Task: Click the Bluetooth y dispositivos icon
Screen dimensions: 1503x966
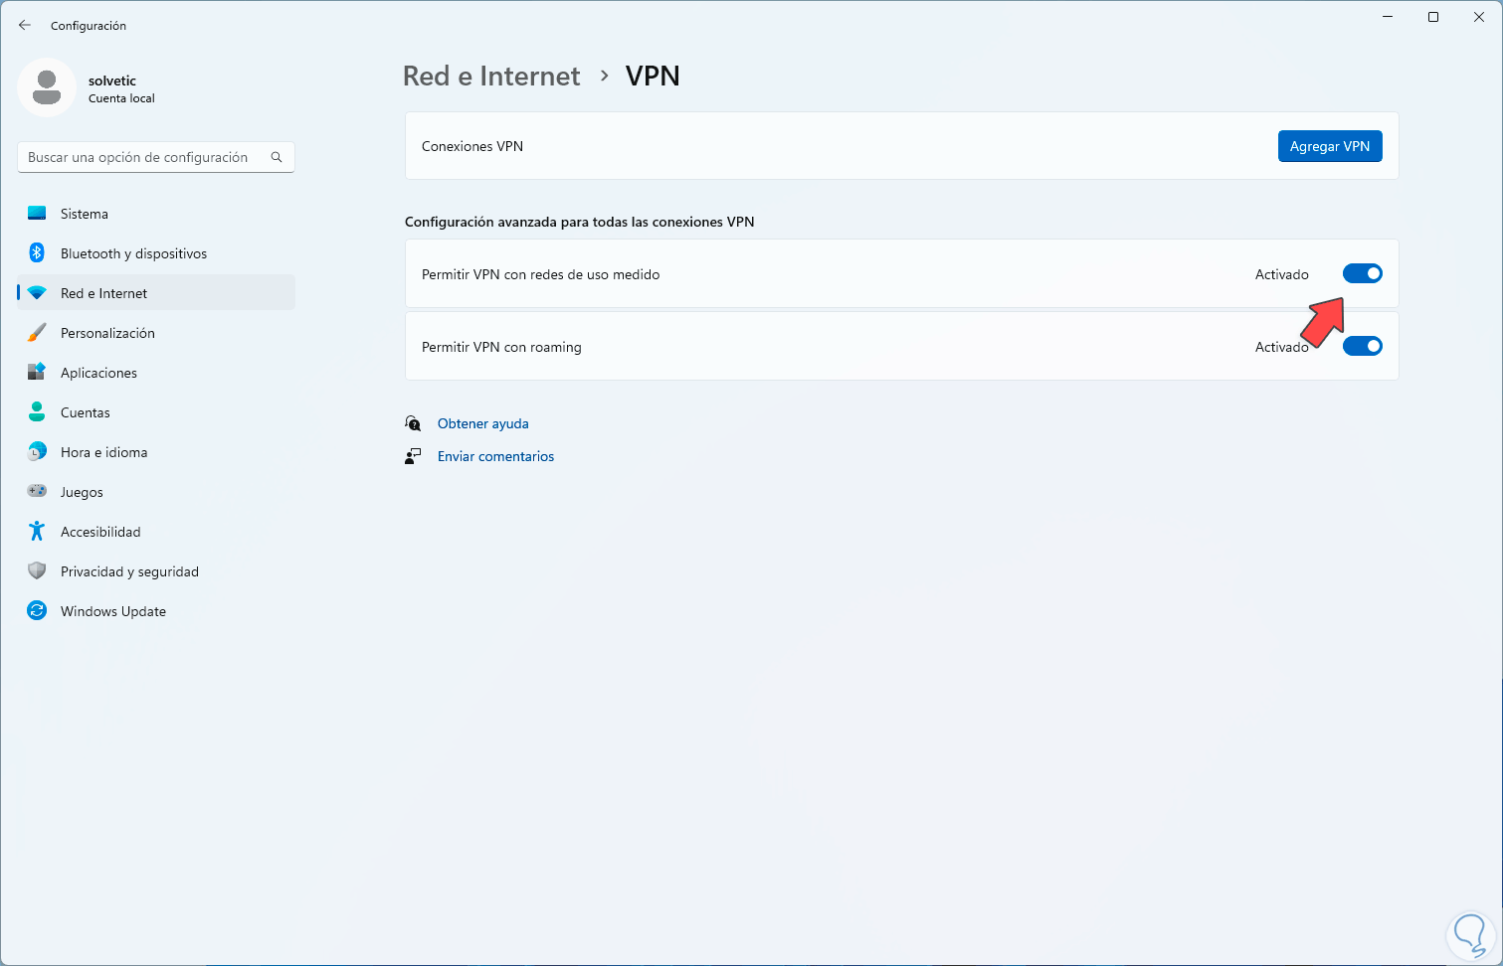Action: [x=37, y=253]
